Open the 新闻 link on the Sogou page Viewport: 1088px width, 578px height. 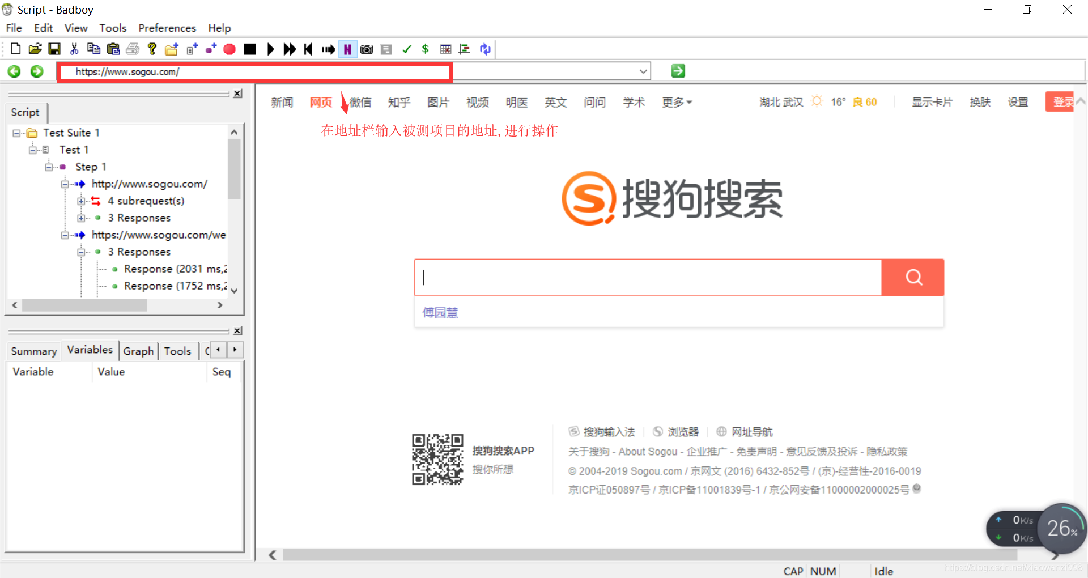[x=282, y=102]
